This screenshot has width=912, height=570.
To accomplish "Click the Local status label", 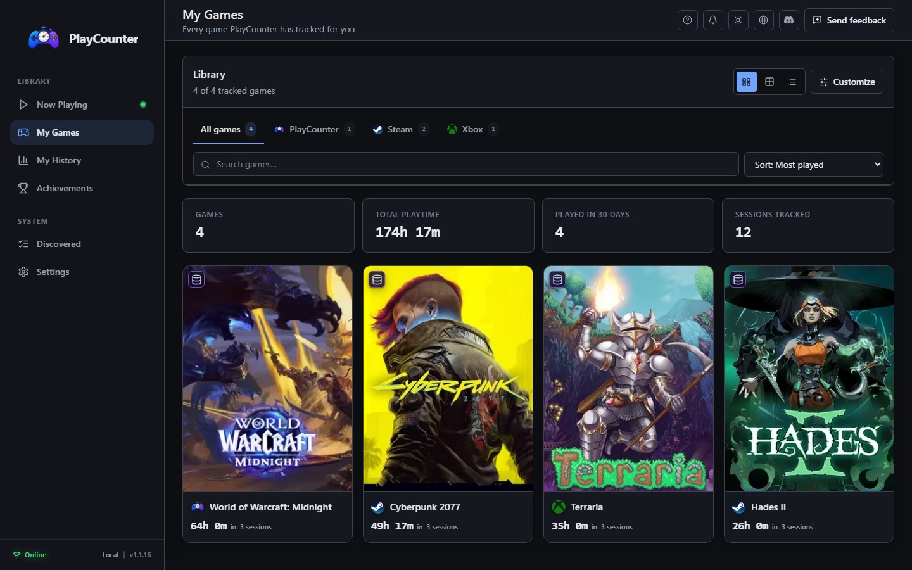I will point(110,555).
